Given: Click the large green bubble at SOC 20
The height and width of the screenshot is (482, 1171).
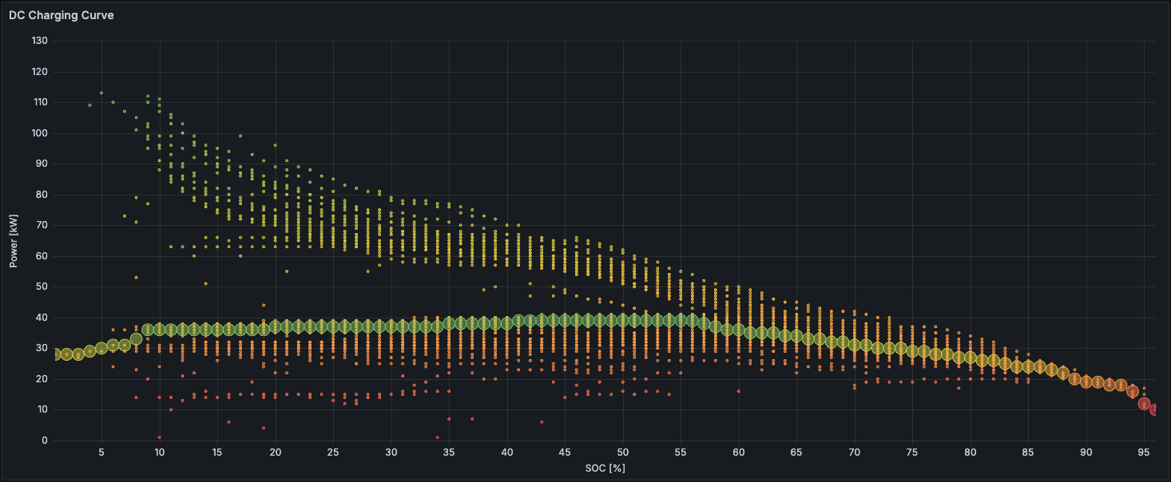Looking at the screenshot, I should point(275,326).
